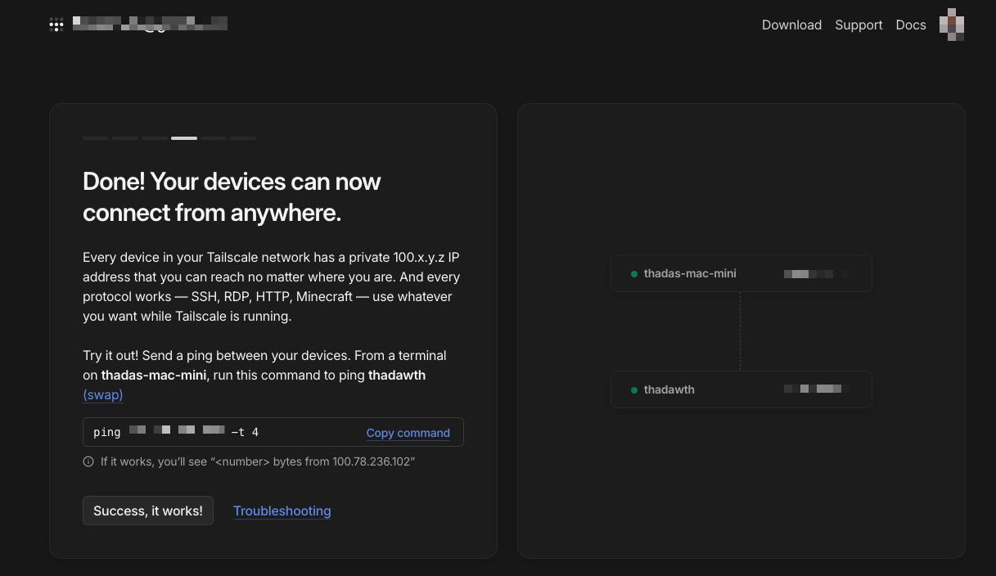
Task: Click the hint text "If it works, you'll see"
Action: point(258,461)
